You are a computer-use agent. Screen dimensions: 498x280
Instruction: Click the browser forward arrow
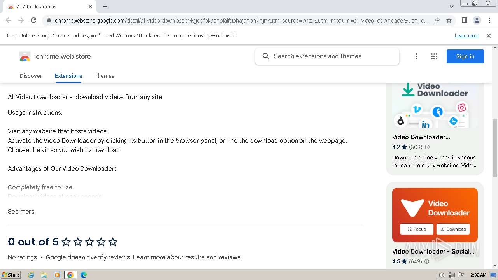21,20
